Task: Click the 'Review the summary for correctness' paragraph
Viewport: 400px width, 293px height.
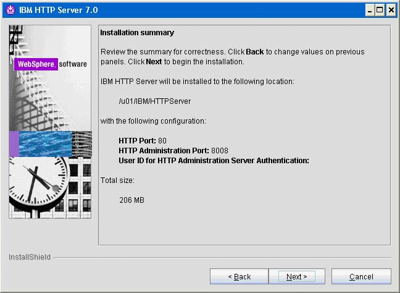Action: coord(232,57)
